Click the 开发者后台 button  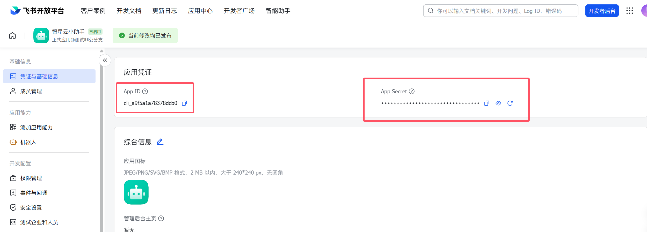pos(602,11)
